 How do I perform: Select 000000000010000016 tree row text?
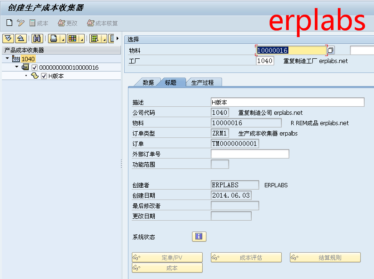[69, 67]
